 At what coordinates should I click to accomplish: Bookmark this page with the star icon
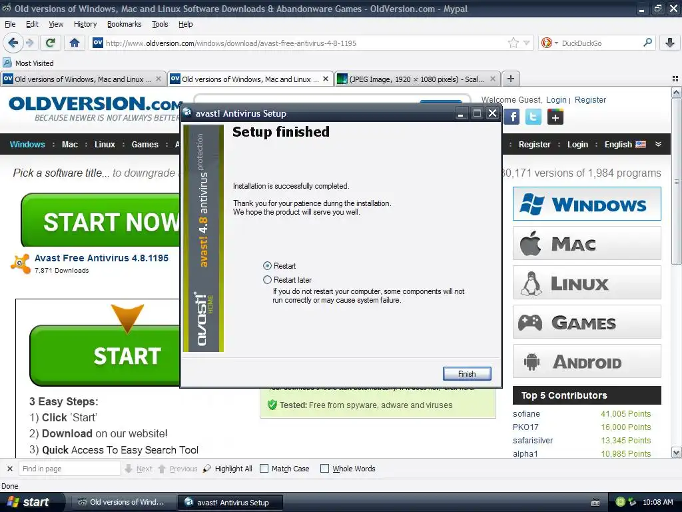click(513, 43)
